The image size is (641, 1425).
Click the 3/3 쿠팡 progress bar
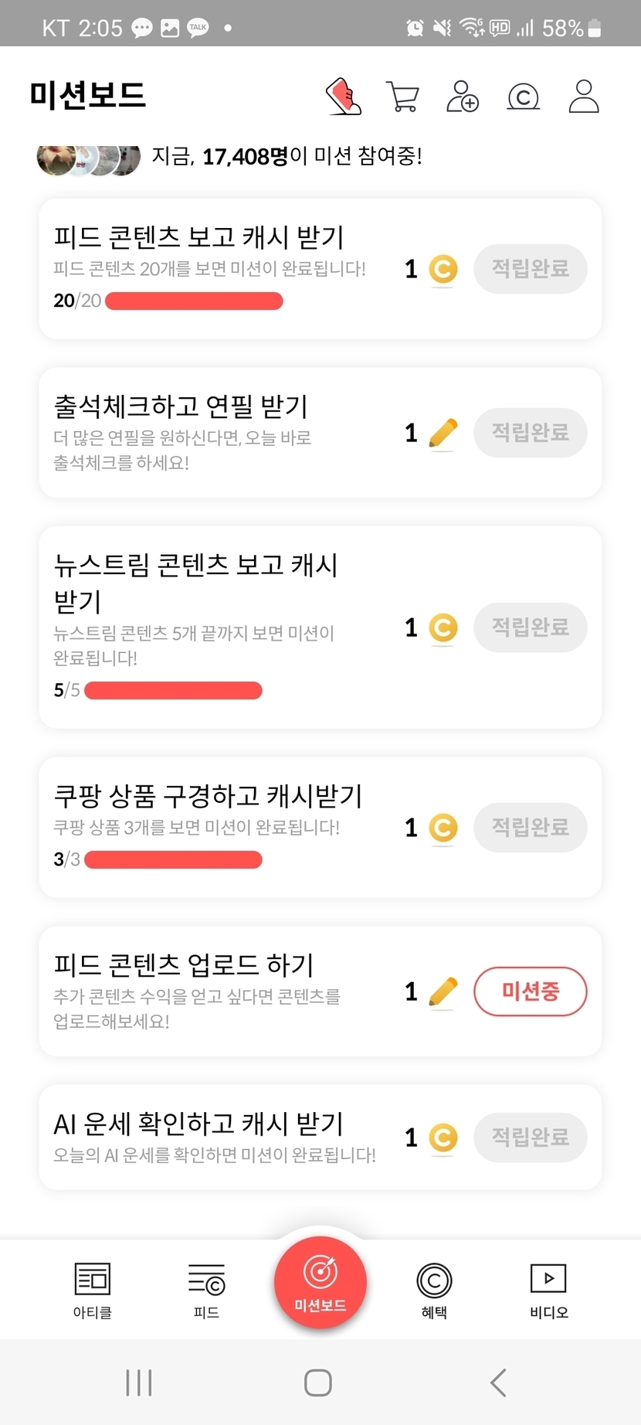tap(174, 859)
